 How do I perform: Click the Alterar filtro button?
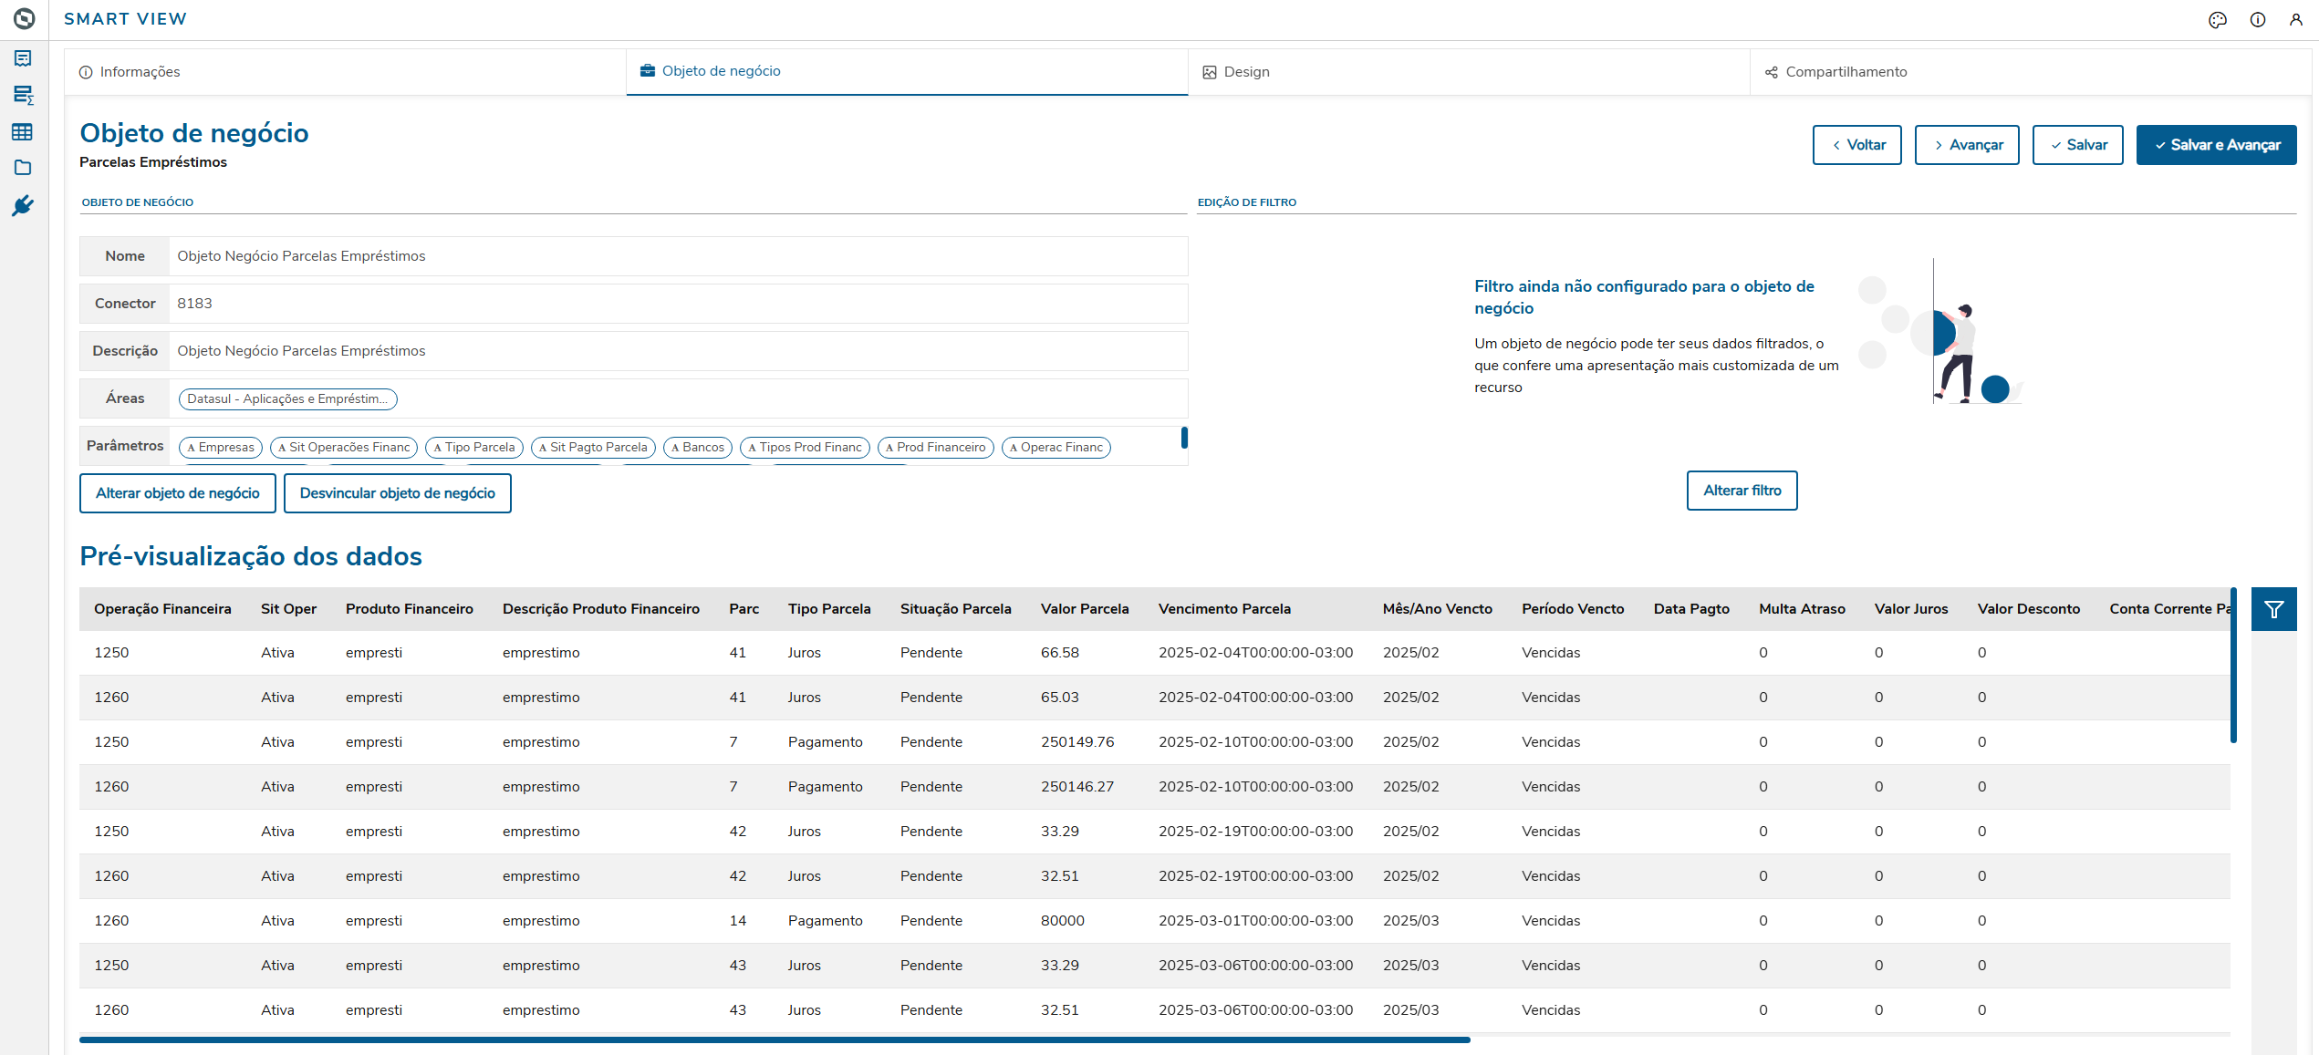[x=1742, y=491]
